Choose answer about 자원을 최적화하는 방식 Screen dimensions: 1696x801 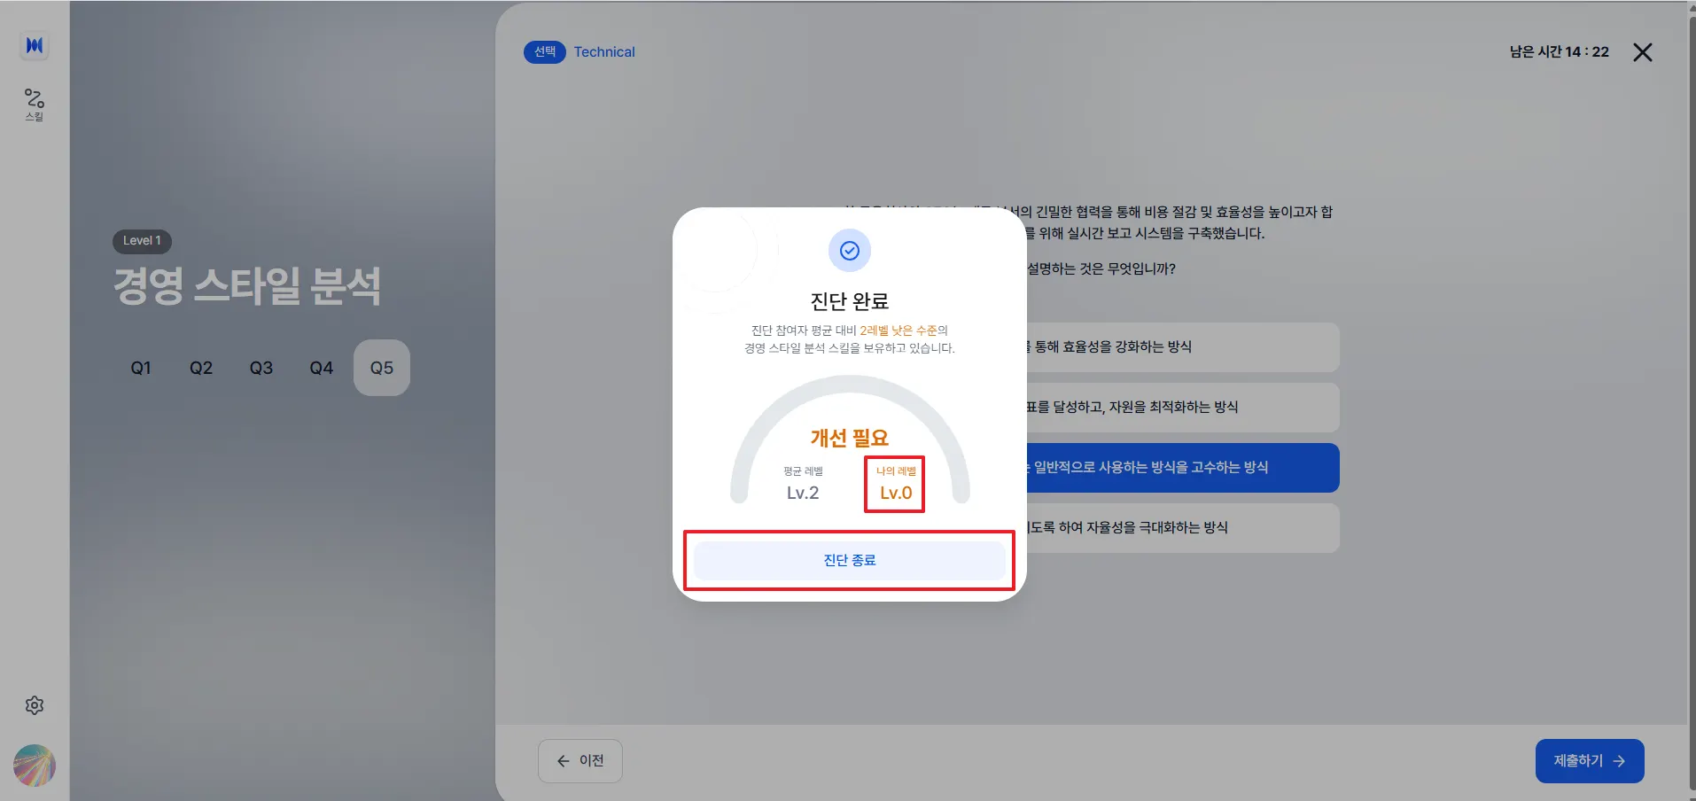click(x=1182, y=408)
